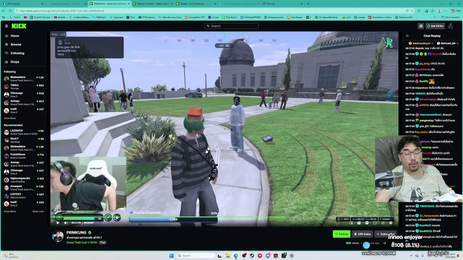Expand followed channels with Show More
Image resolution: width=463 pixels, height=260 pixels.
pyautogui.click(x=10, y=118)
